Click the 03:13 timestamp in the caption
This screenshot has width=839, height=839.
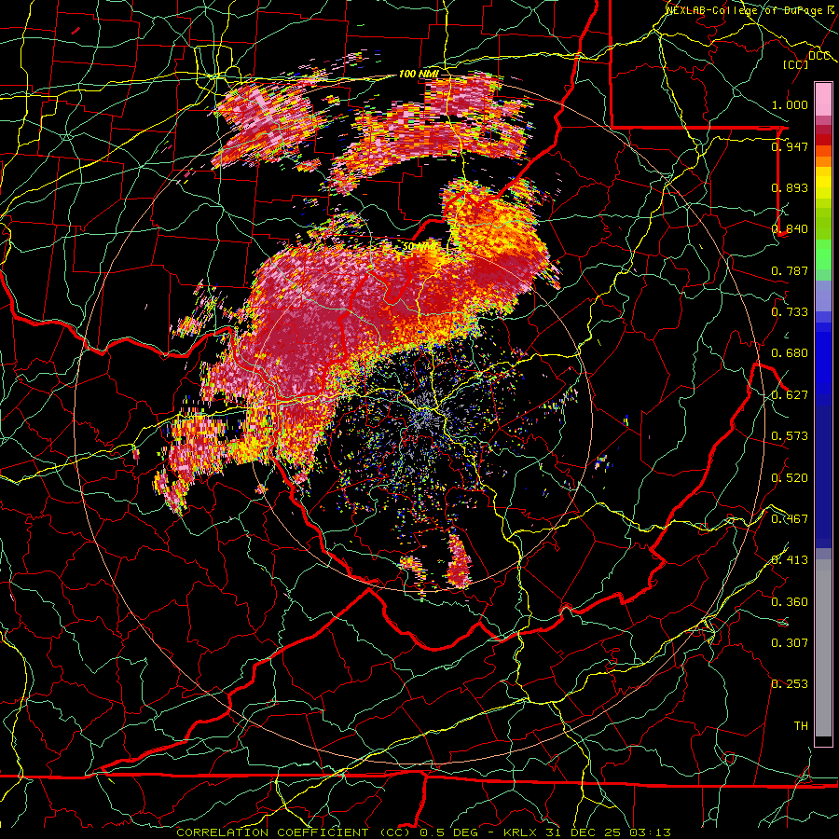pyautogui.click(x=650, y=832)
